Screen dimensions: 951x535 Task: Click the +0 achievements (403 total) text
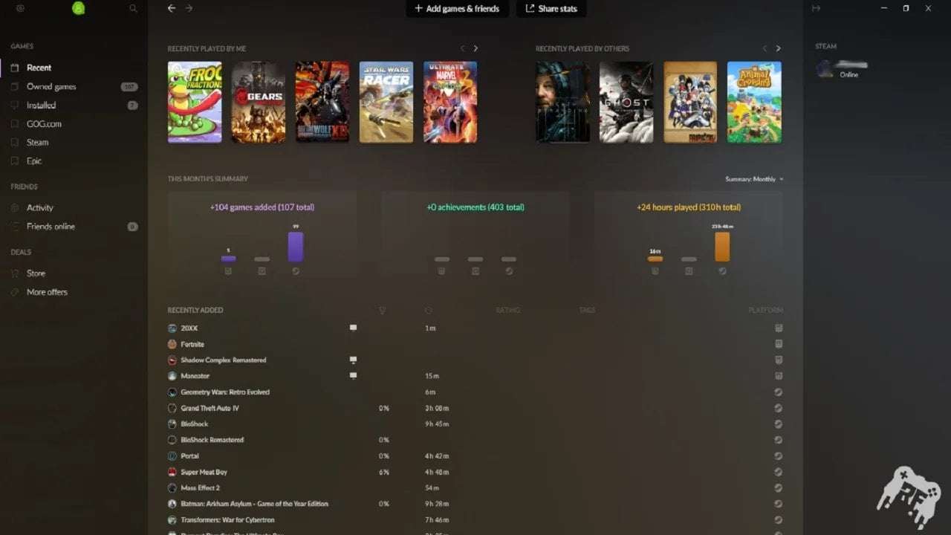(x=475, y=207)
